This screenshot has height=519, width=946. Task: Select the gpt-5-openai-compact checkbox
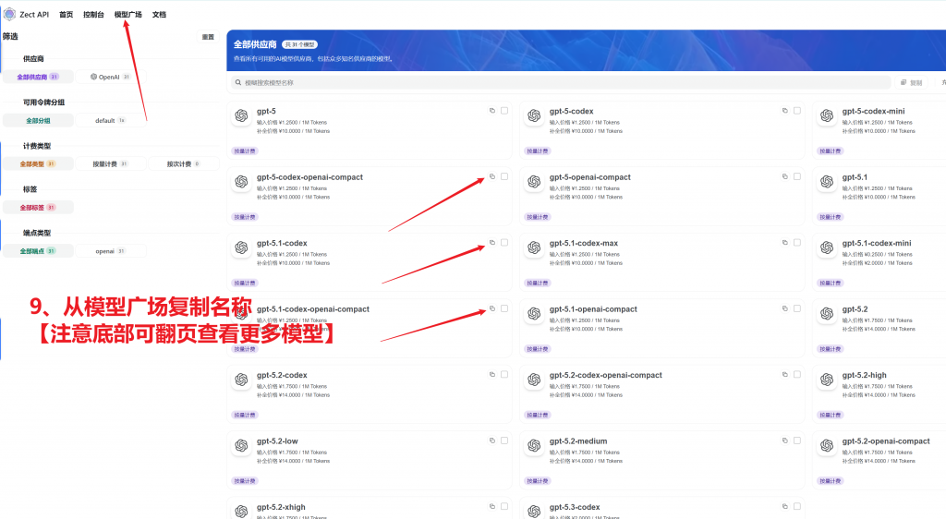[x=797, y=176]
